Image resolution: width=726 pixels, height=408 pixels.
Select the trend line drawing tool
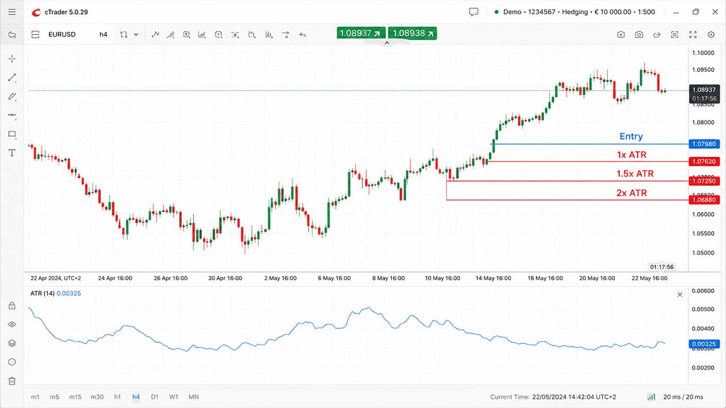pos(12,78)
